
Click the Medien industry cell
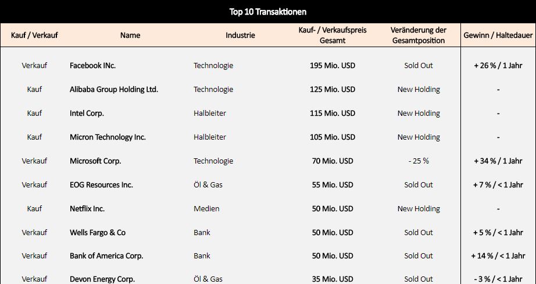coord(206,209)
